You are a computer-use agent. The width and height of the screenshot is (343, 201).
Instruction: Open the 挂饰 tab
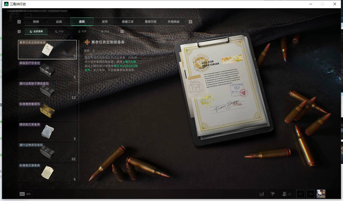coord(105,22)
